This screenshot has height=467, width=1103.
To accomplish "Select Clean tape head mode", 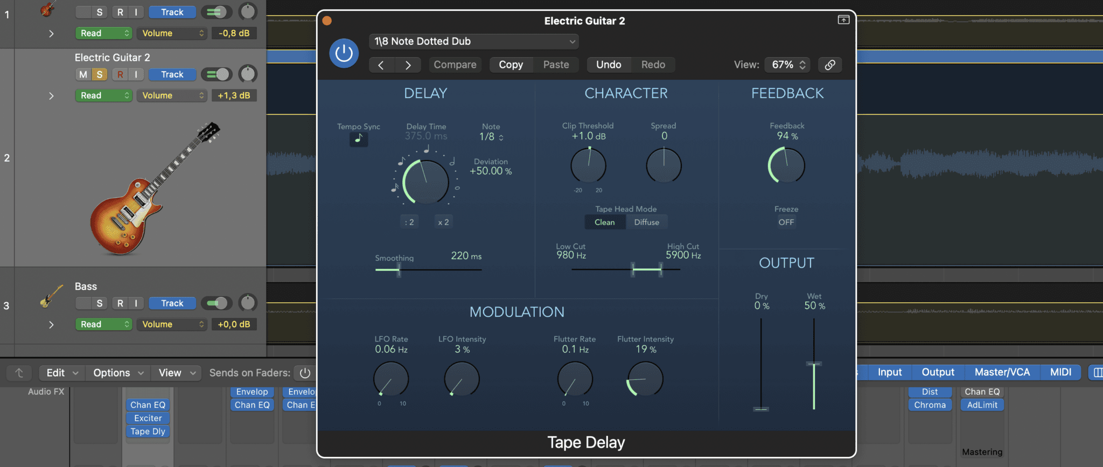I will click(x=605, y=222).
